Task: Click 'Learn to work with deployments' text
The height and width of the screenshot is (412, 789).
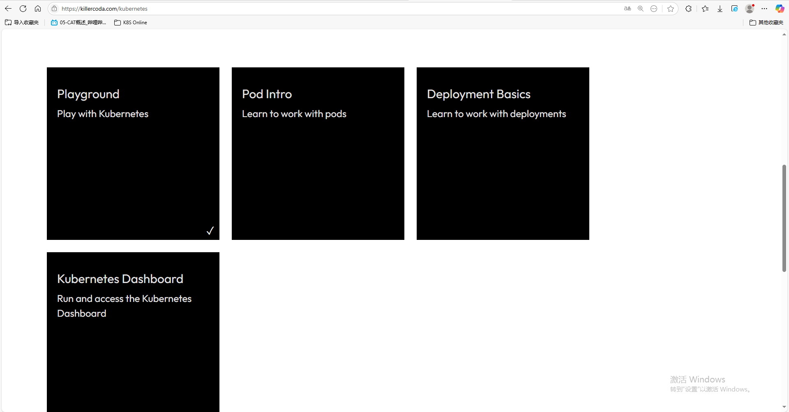Action: pyautogui.click(x=496, y=114)
